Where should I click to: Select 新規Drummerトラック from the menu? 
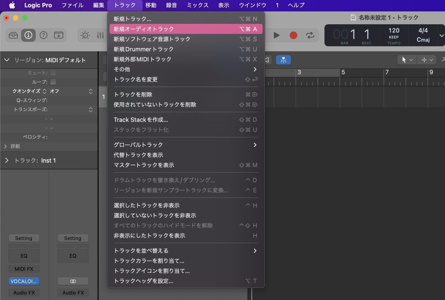coord(143,49)
